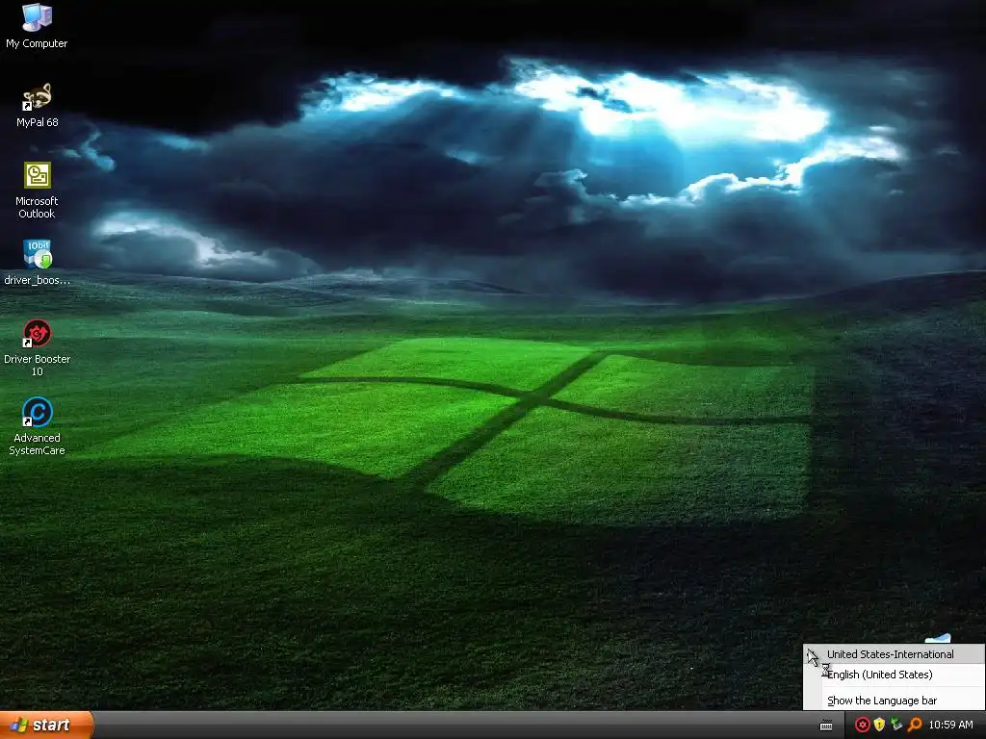The width and height of the screenshot is (986, 739).
Task: Click the red Driver Booster tray icon
Action: pyautogui.click(x=862, y=726)
